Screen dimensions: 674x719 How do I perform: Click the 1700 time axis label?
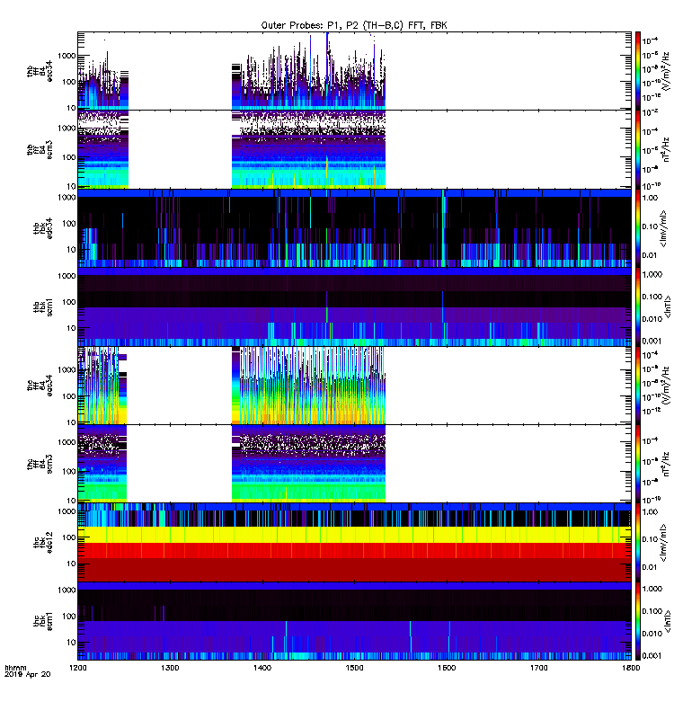coord(538,668)
